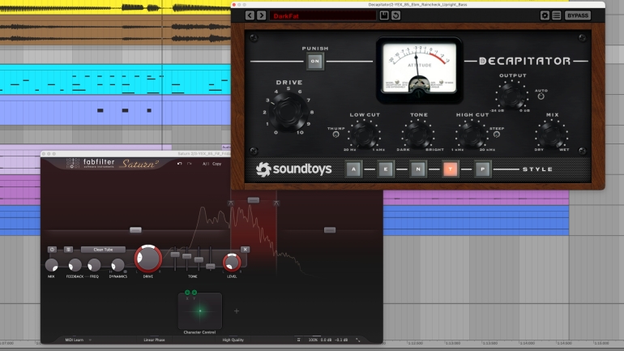The image size is (624, 351).
Task: Click the right crossover marker above red band
Action: pyautogui.click(x=276, y=203)
